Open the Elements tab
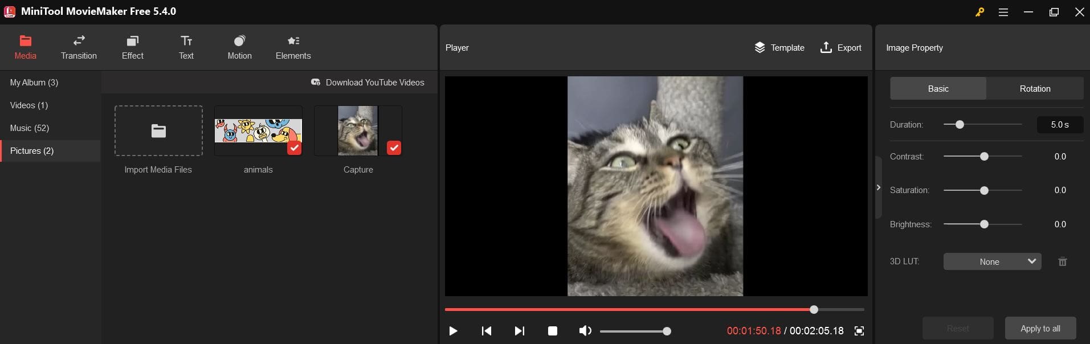The height and width of the screenshot is (344, 1090). tap(293, 47)
